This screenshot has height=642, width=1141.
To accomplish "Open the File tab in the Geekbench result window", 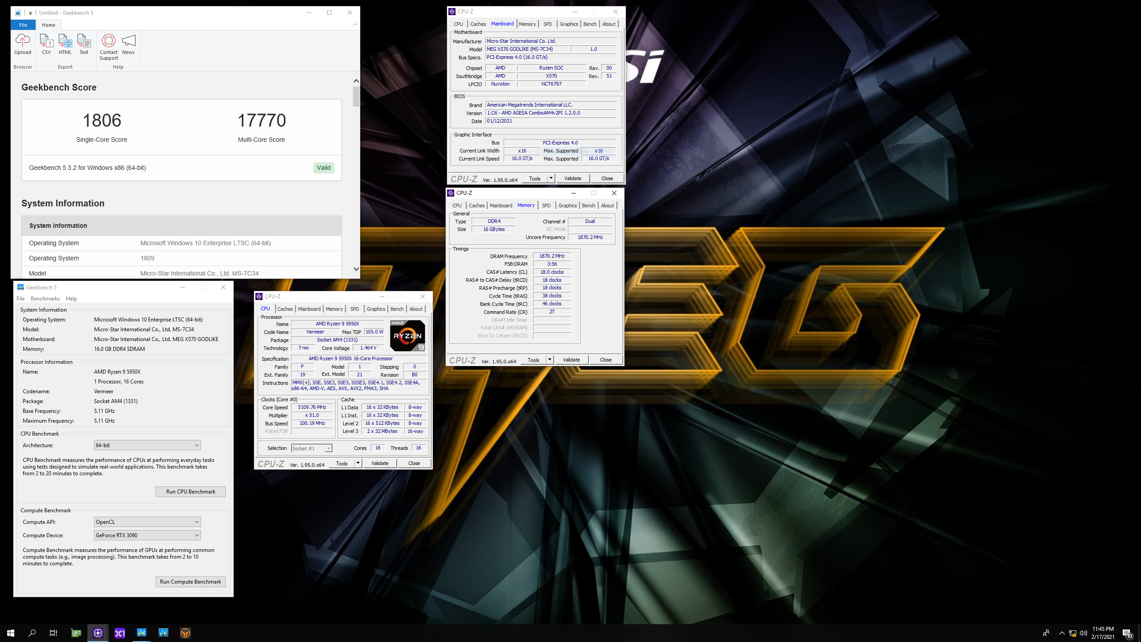I will pyautogui.click(x=23, y=25).
